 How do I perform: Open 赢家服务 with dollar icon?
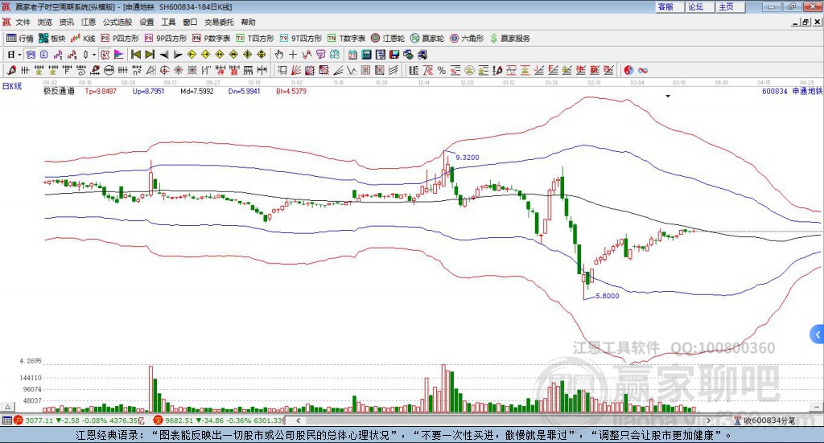coord(509,39)
